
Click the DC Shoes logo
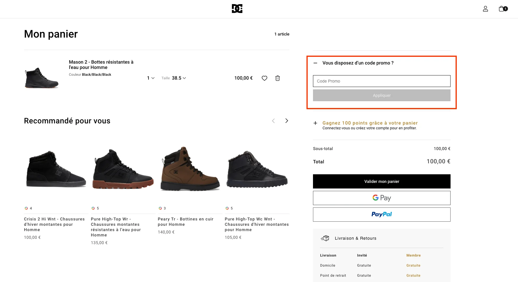pos(237,9)
